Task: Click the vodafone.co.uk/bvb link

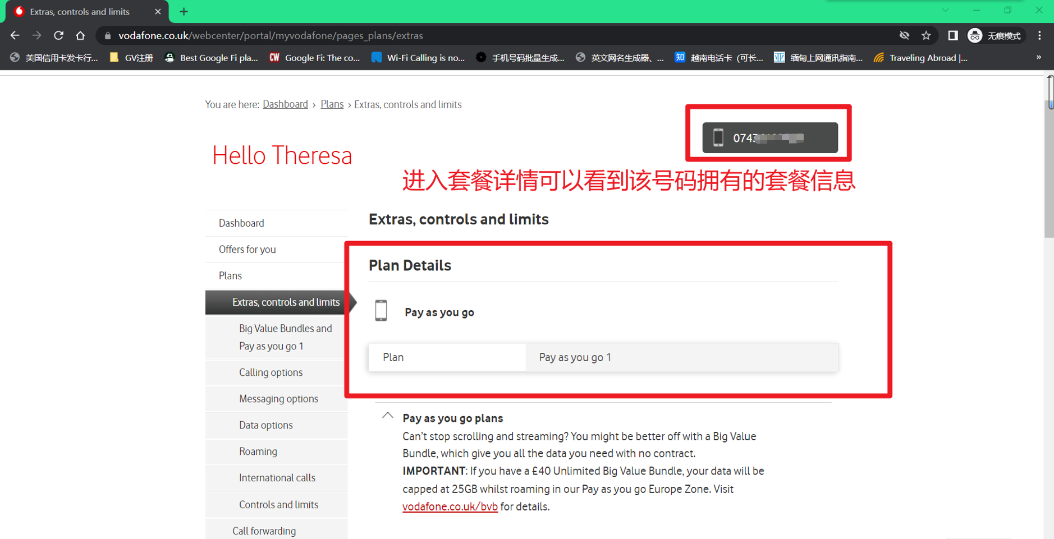Action: [x=450, y=506]
